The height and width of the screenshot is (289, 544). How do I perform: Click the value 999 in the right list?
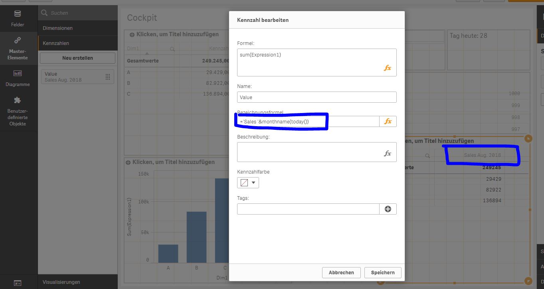[516, 105]
